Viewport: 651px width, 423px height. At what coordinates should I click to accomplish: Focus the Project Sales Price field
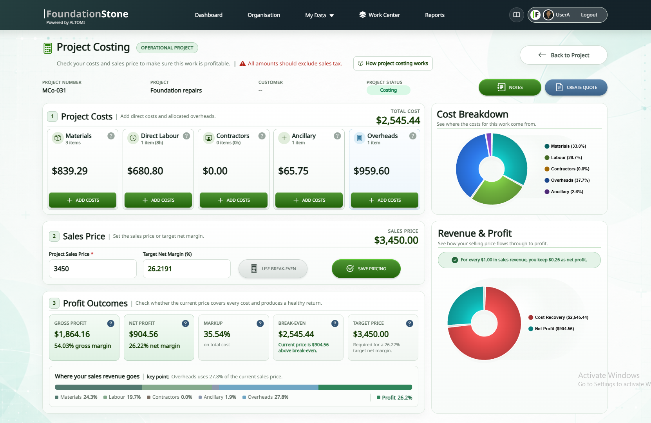pos(93,269)
